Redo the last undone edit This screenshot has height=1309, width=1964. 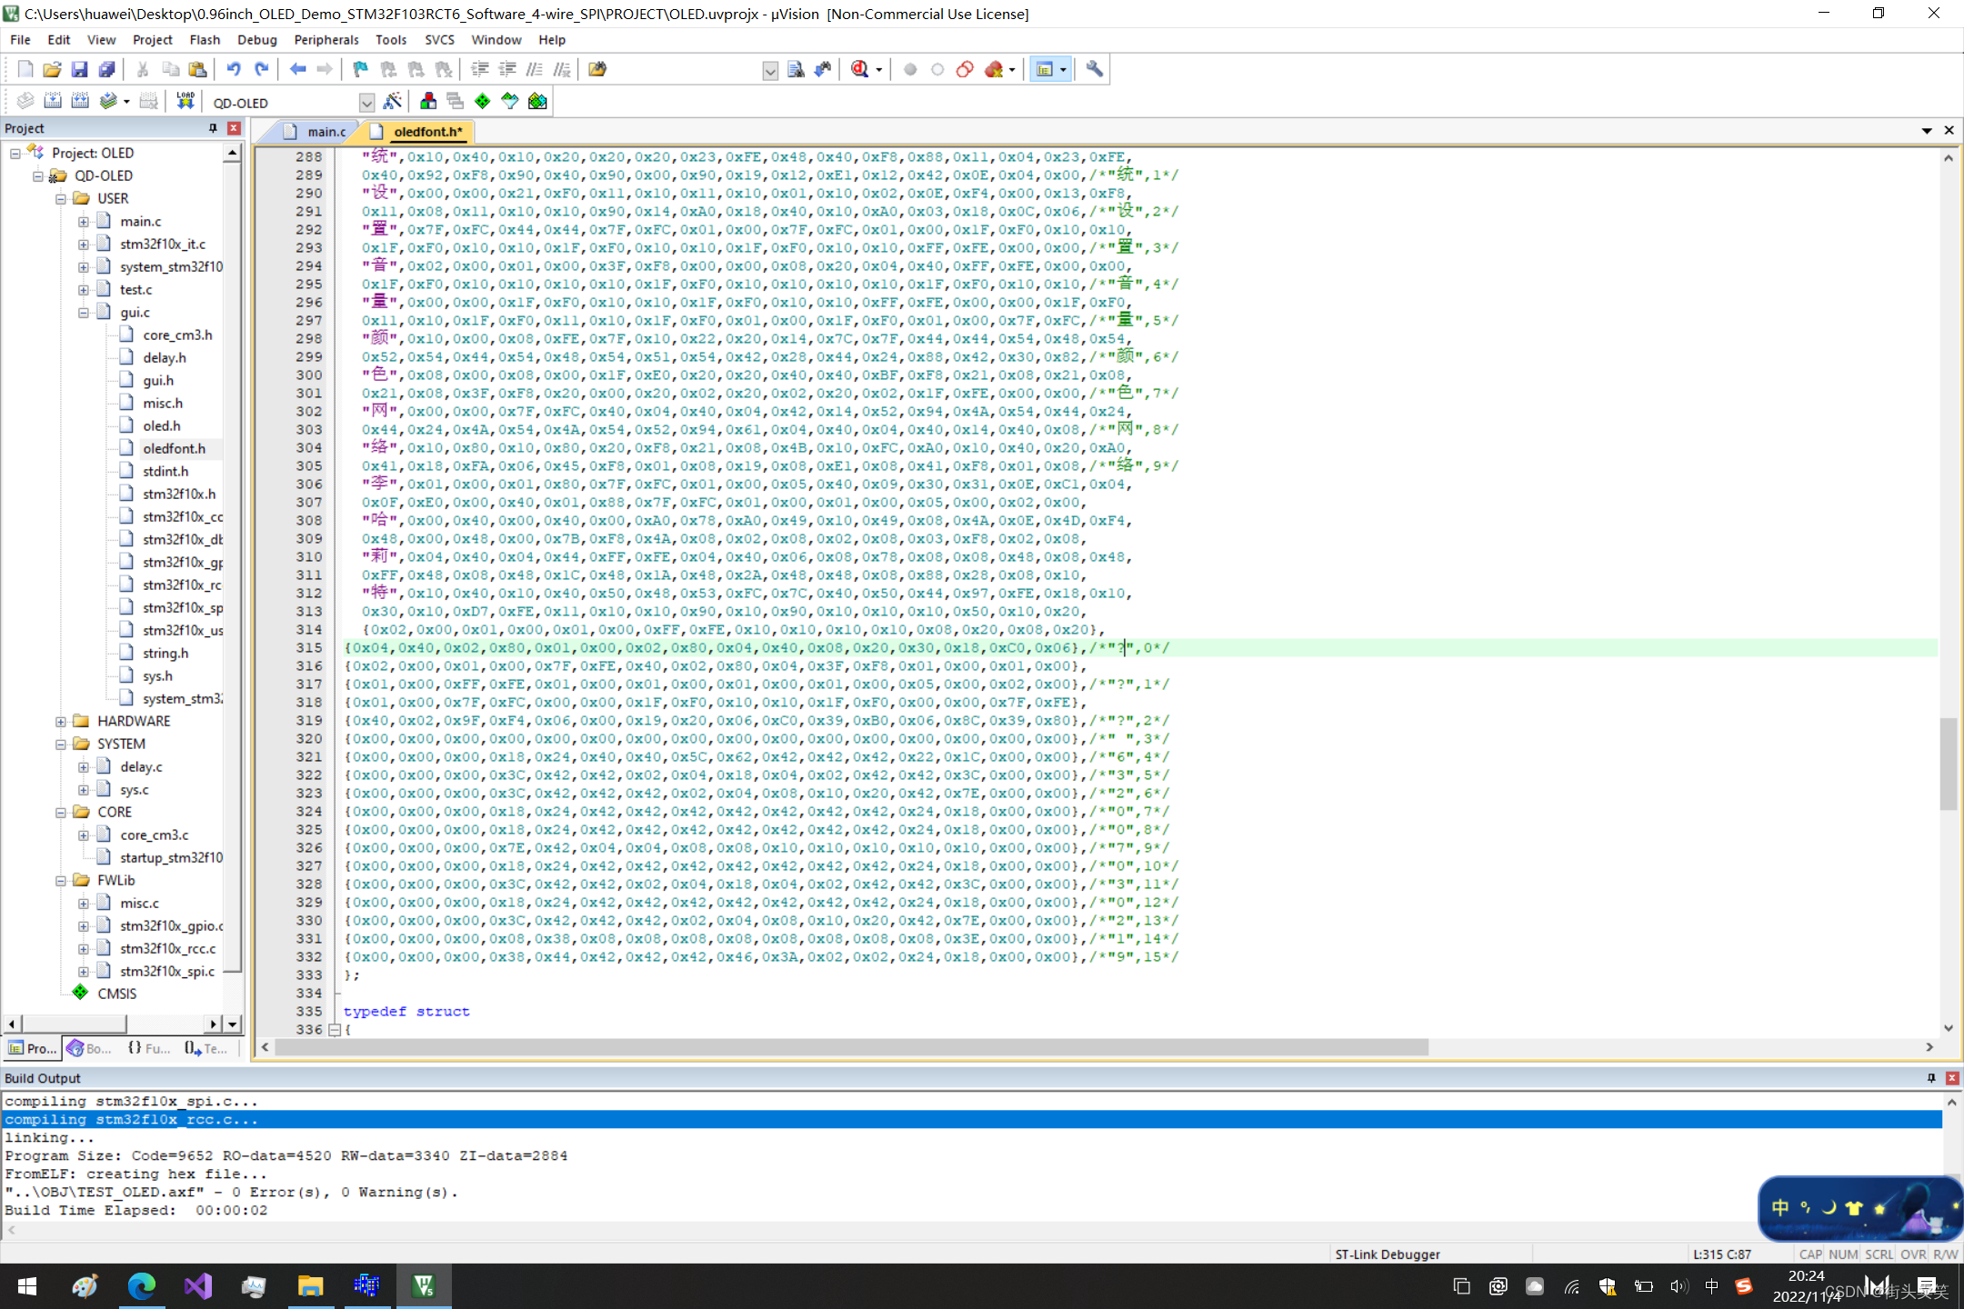[x=261, y=69]
